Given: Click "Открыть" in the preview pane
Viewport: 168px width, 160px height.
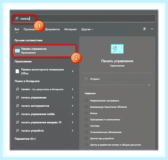Looking at the screenshot, I should coord(95,79).
